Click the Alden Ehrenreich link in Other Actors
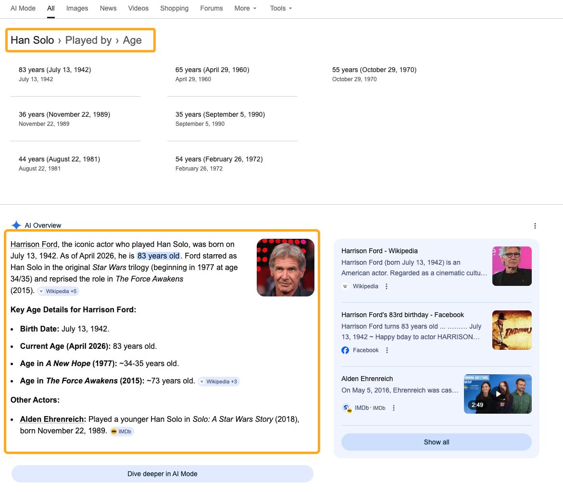563x492 pixels. pos(53,419)
